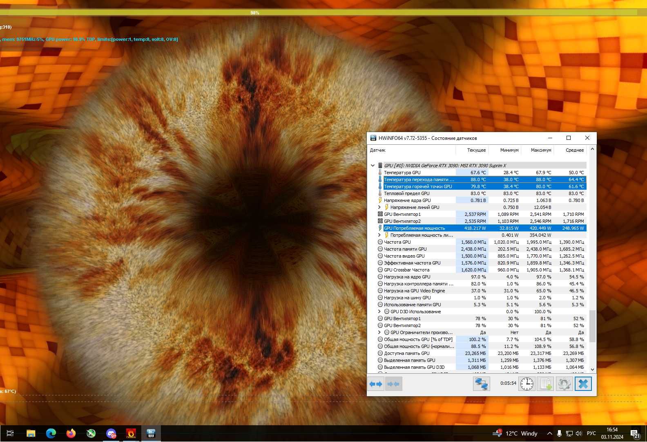Switch to HWiNFO taskbar icon
Screen dimensions: 647x442
point(151,433)
